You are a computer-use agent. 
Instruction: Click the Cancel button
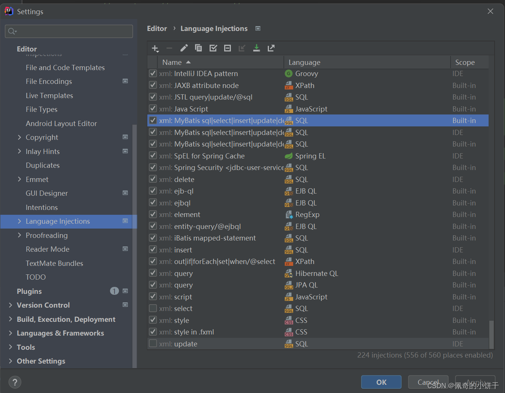428,382
